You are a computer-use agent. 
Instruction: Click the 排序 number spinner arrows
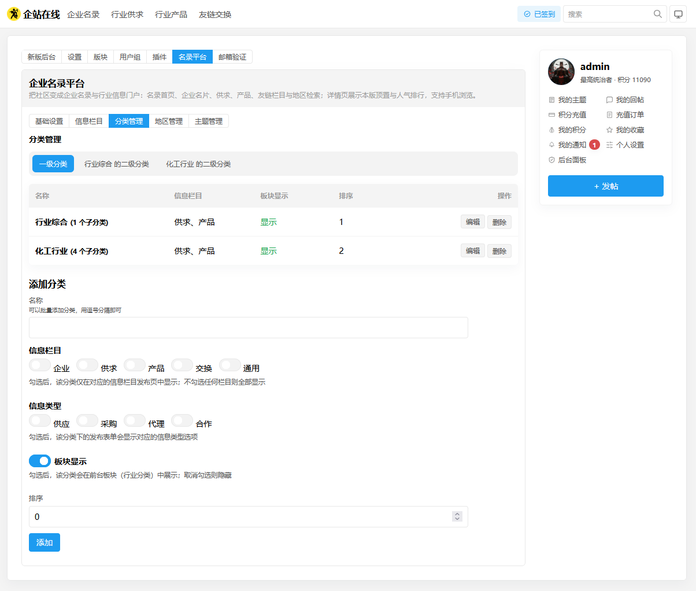457,516
